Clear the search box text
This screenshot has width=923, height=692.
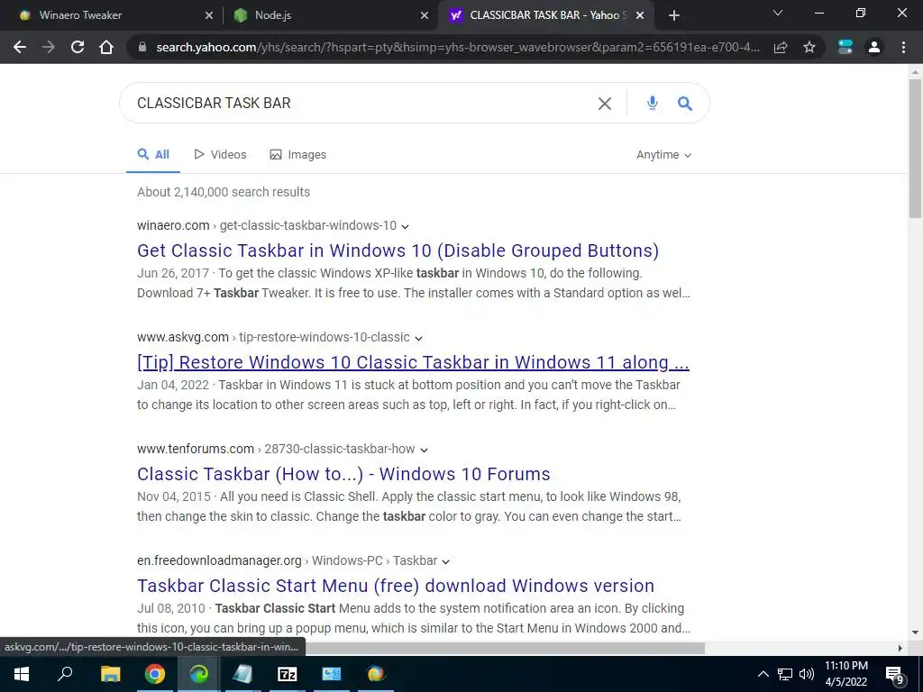[605, 104]
